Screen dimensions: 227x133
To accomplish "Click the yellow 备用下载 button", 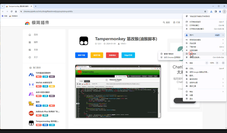I will pyautogui.click(x=97, y=55).
